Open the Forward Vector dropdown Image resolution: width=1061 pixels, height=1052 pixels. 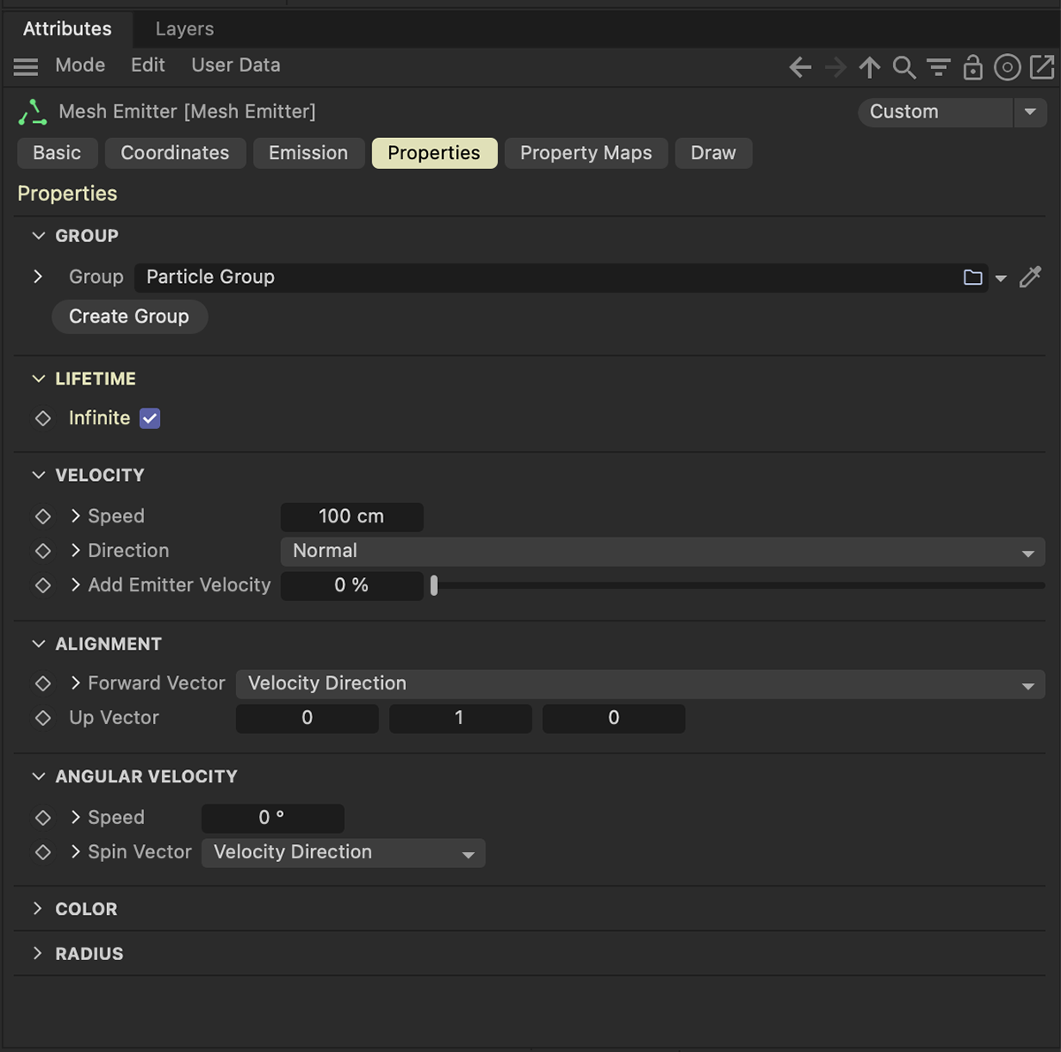[x=640, y=684]
